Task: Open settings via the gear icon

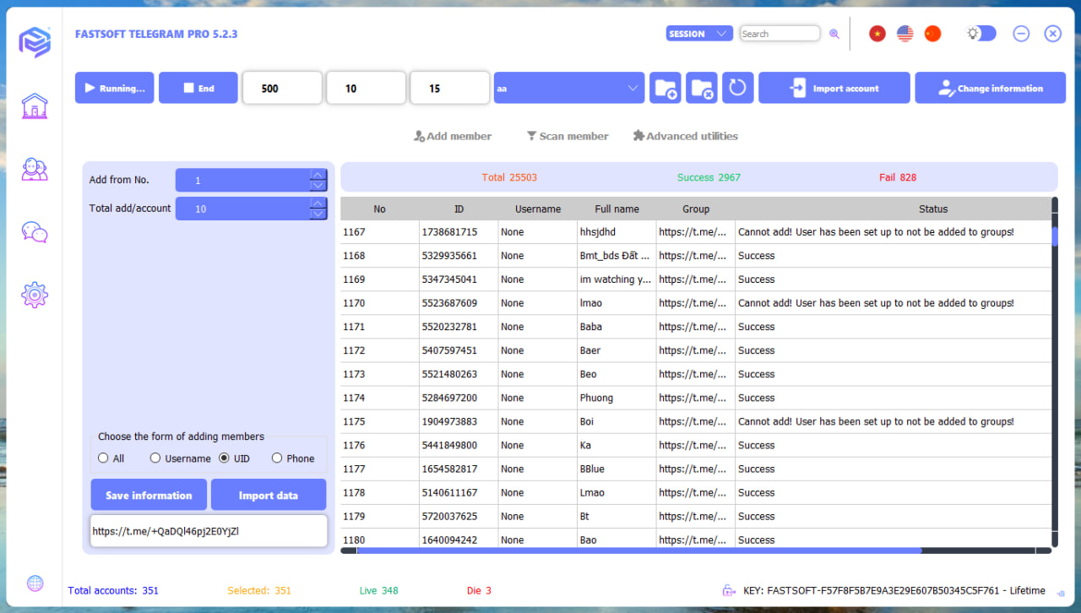Action: coord(34,294)
